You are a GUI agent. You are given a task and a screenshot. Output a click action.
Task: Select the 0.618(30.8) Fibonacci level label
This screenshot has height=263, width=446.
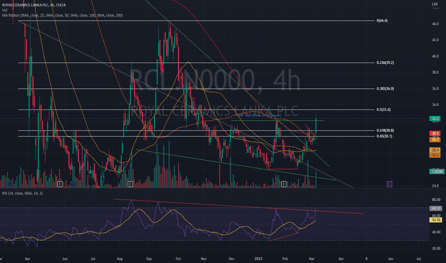tap(385, 131)
